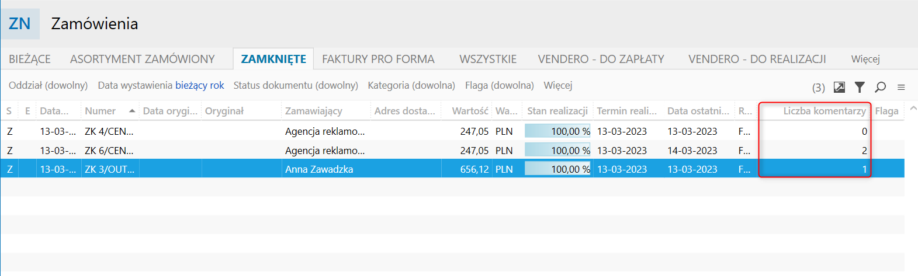The image size is (918, 276).
Task: Sort by the Numer column header
Action: pyautogui.click(x=110, y=111)
